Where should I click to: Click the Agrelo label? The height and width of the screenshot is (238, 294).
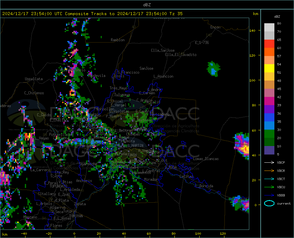point(88,152)
